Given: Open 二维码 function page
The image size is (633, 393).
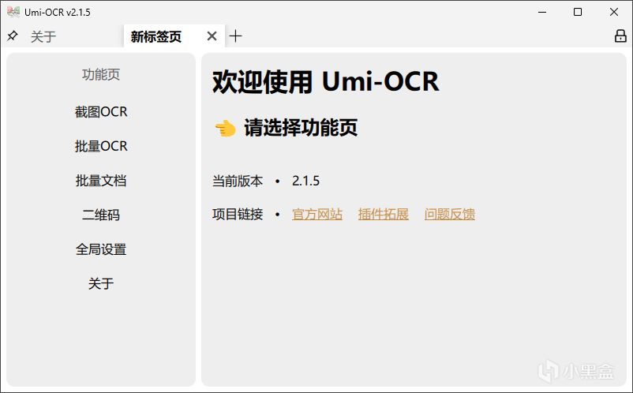Looking at the screenshot, I should tap(101, 215).
